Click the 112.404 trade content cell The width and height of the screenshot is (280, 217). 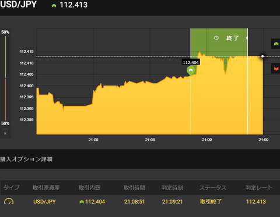point(92,202)
